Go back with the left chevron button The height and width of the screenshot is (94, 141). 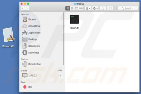(23, 8)
